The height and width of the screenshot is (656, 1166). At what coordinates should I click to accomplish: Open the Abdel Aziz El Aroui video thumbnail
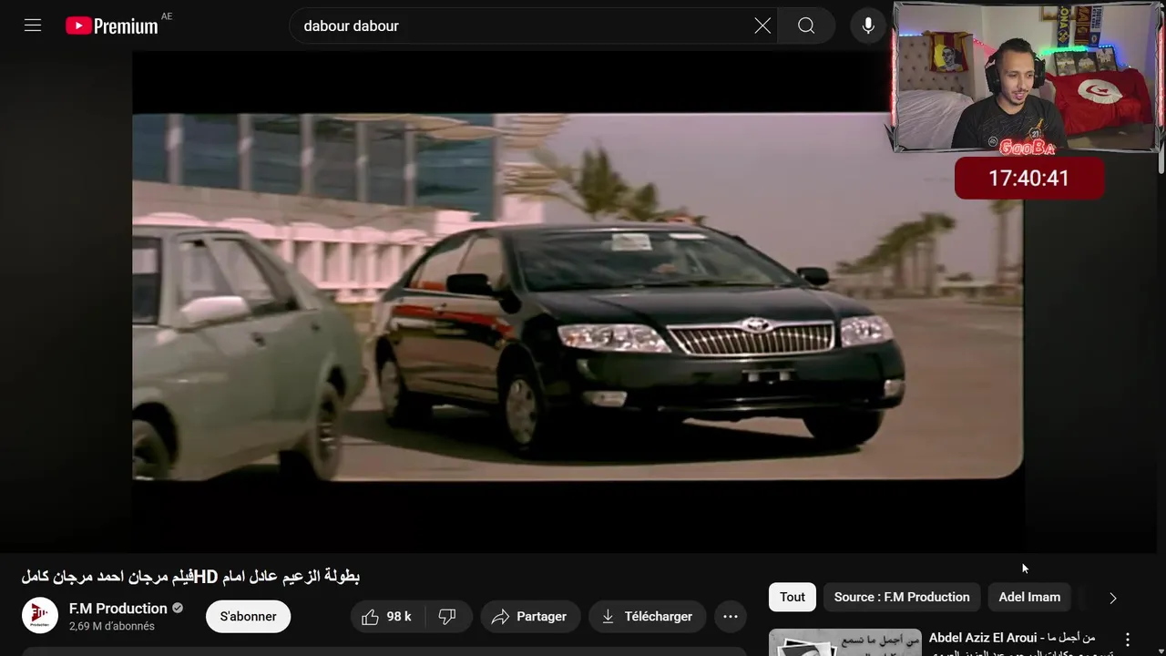coord(844,642)
